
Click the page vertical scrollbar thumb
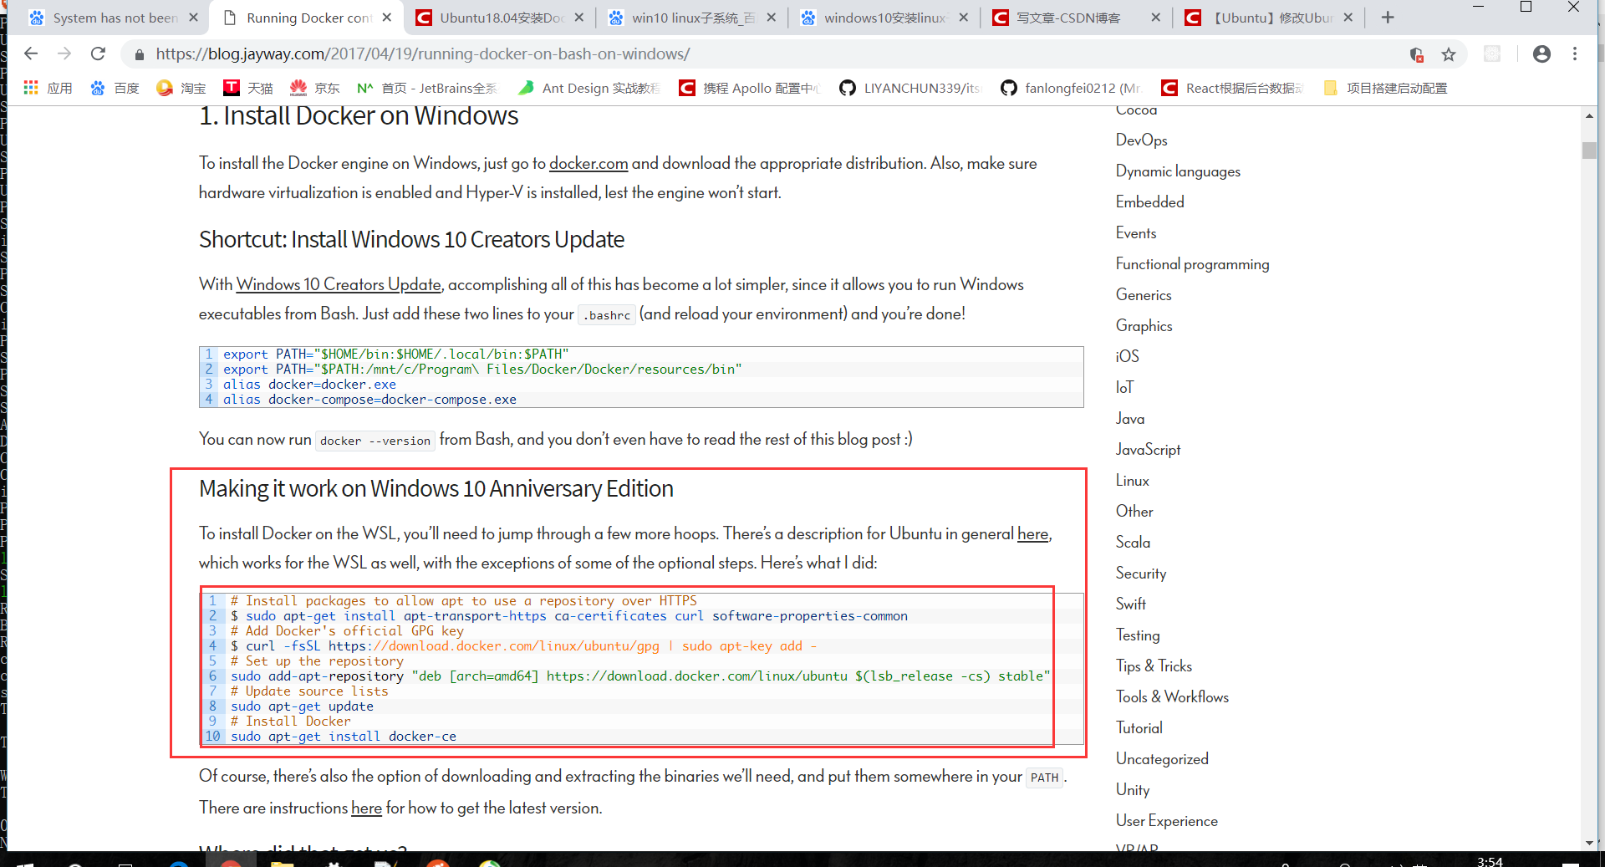click(x=1589, y=150)
